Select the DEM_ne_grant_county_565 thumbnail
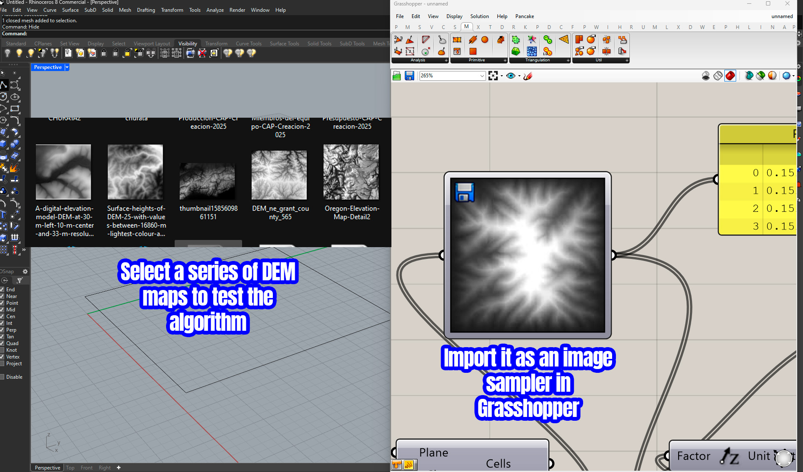The width and height of the screenshot is (803, 472). [279, 175]
